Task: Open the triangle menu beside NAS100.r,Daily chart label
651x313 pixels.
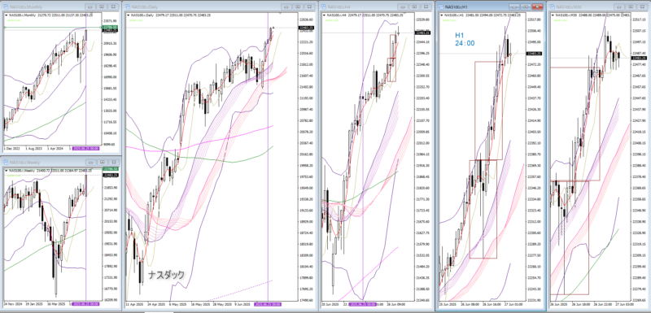Action: [x=129, y=15]
